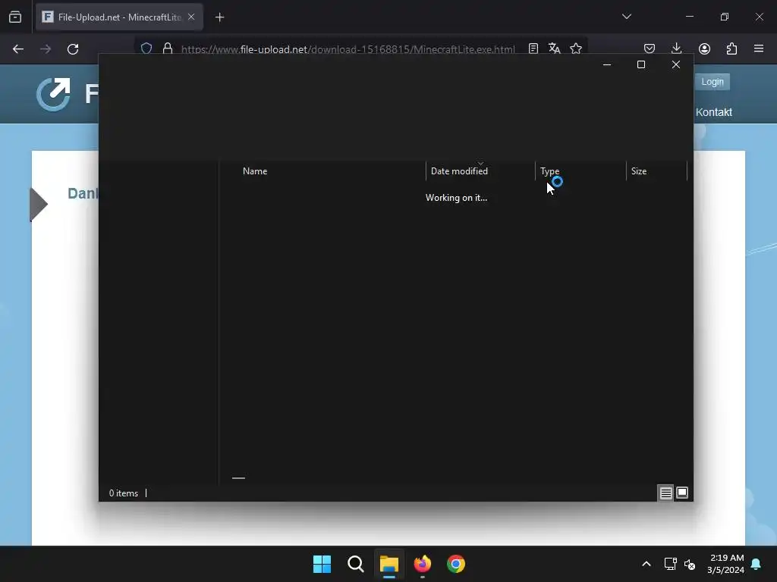The image size is (777, 582).
Task: Open Firefox downloads panel
Action: [676, 48]
